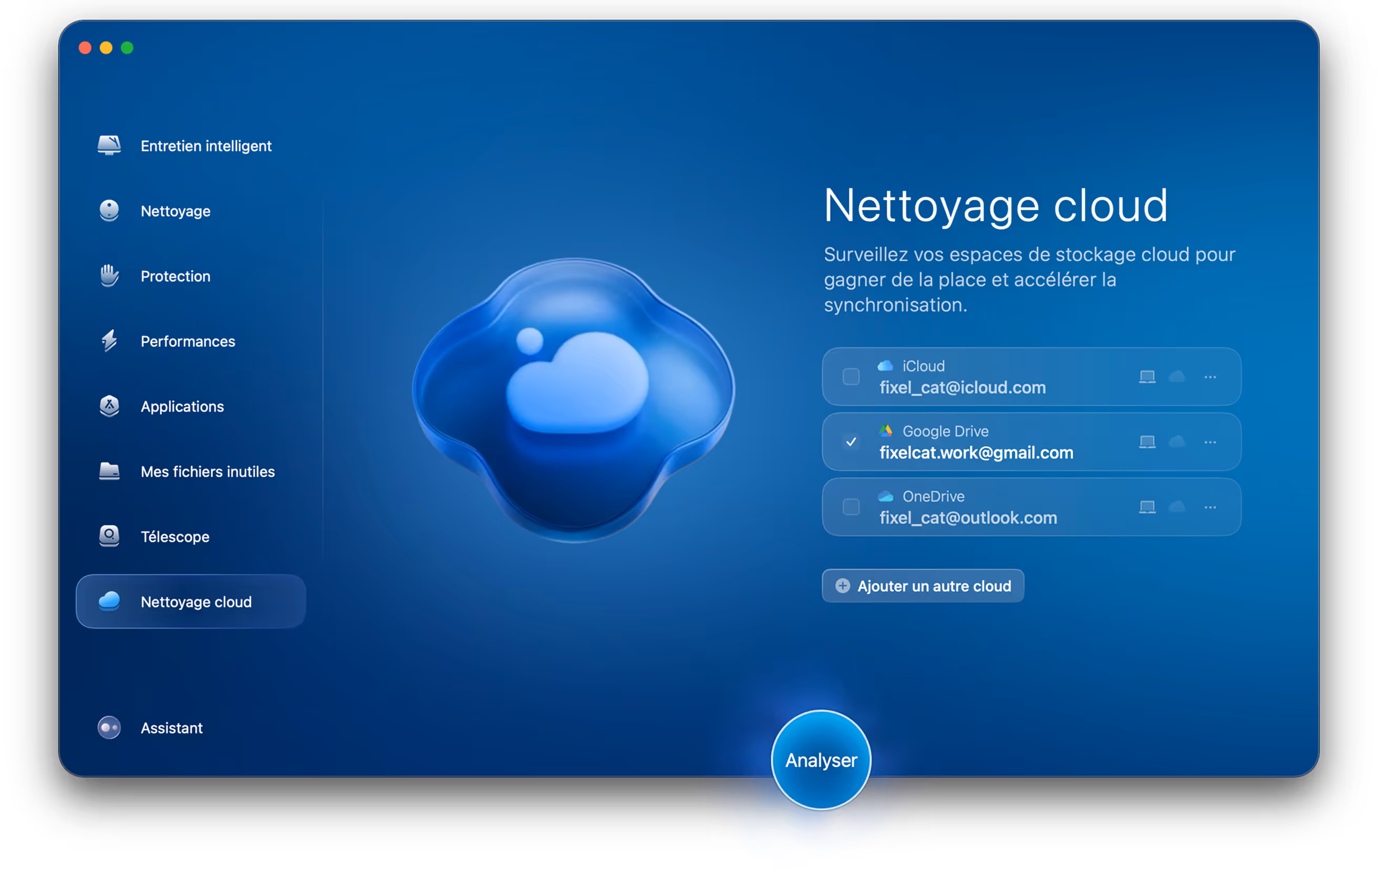This screenshot has width=1378, height=875.
Task: Click the large cloud illustration
Action: click(x=574, y=399)
